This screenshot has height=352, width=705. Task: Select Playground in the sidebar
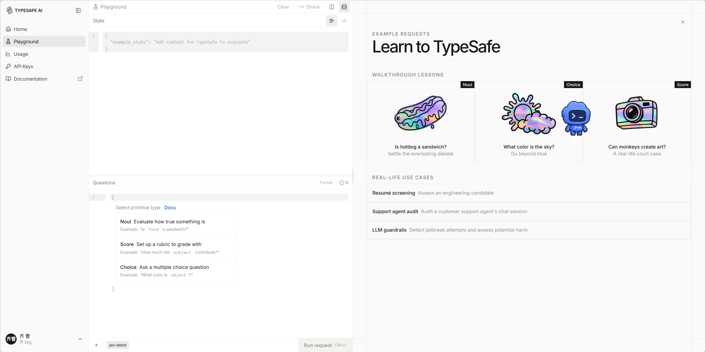point(44,41)
